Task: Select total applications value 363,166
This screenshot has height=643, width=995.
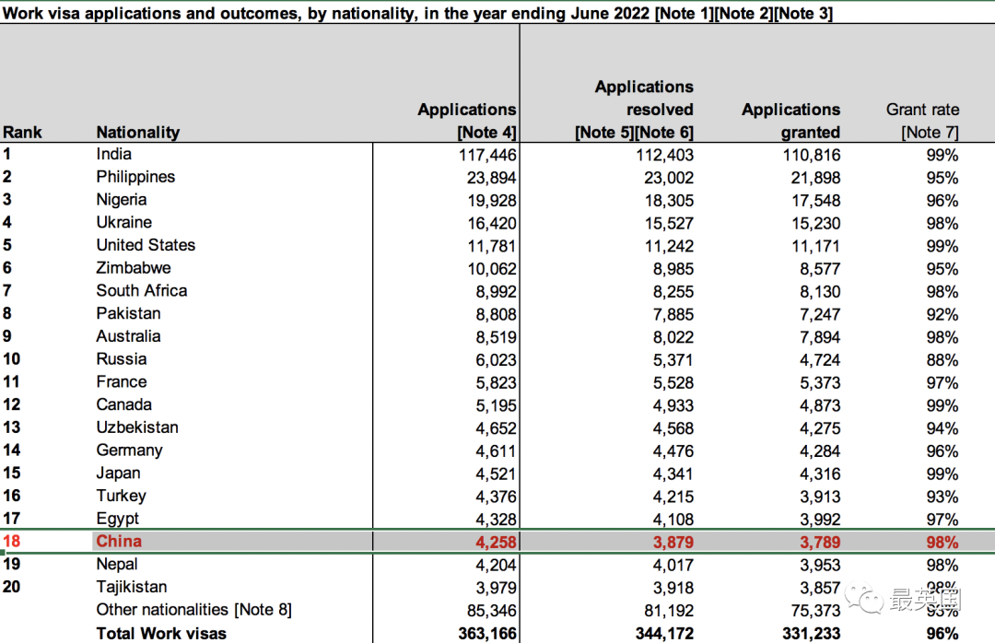Action: [487, 634]
